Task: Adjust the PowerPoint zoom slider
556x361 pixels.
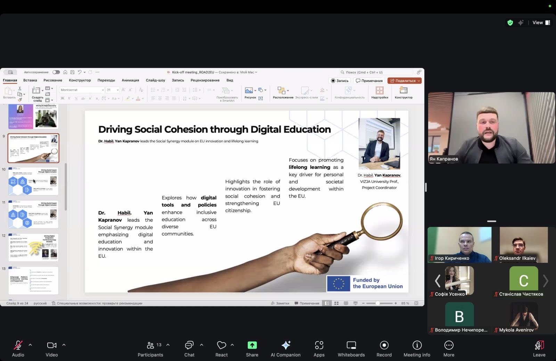Action: click(378, 303)
